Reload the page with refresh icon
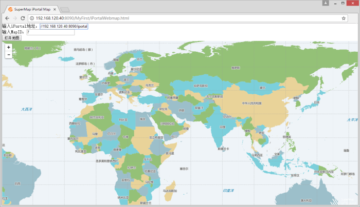Screen dimensions: 360x207 [x=24, y=18]
